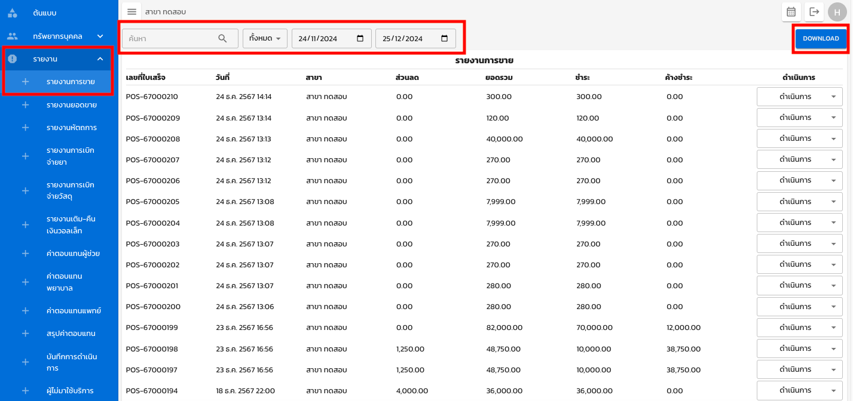The image size is (853, 401).
Task: Click the ยอดรวม column header
Action: pos(498,78)
